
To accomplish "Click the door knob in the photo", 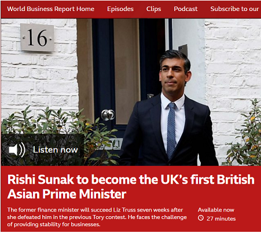I will (x=108, y=115).
